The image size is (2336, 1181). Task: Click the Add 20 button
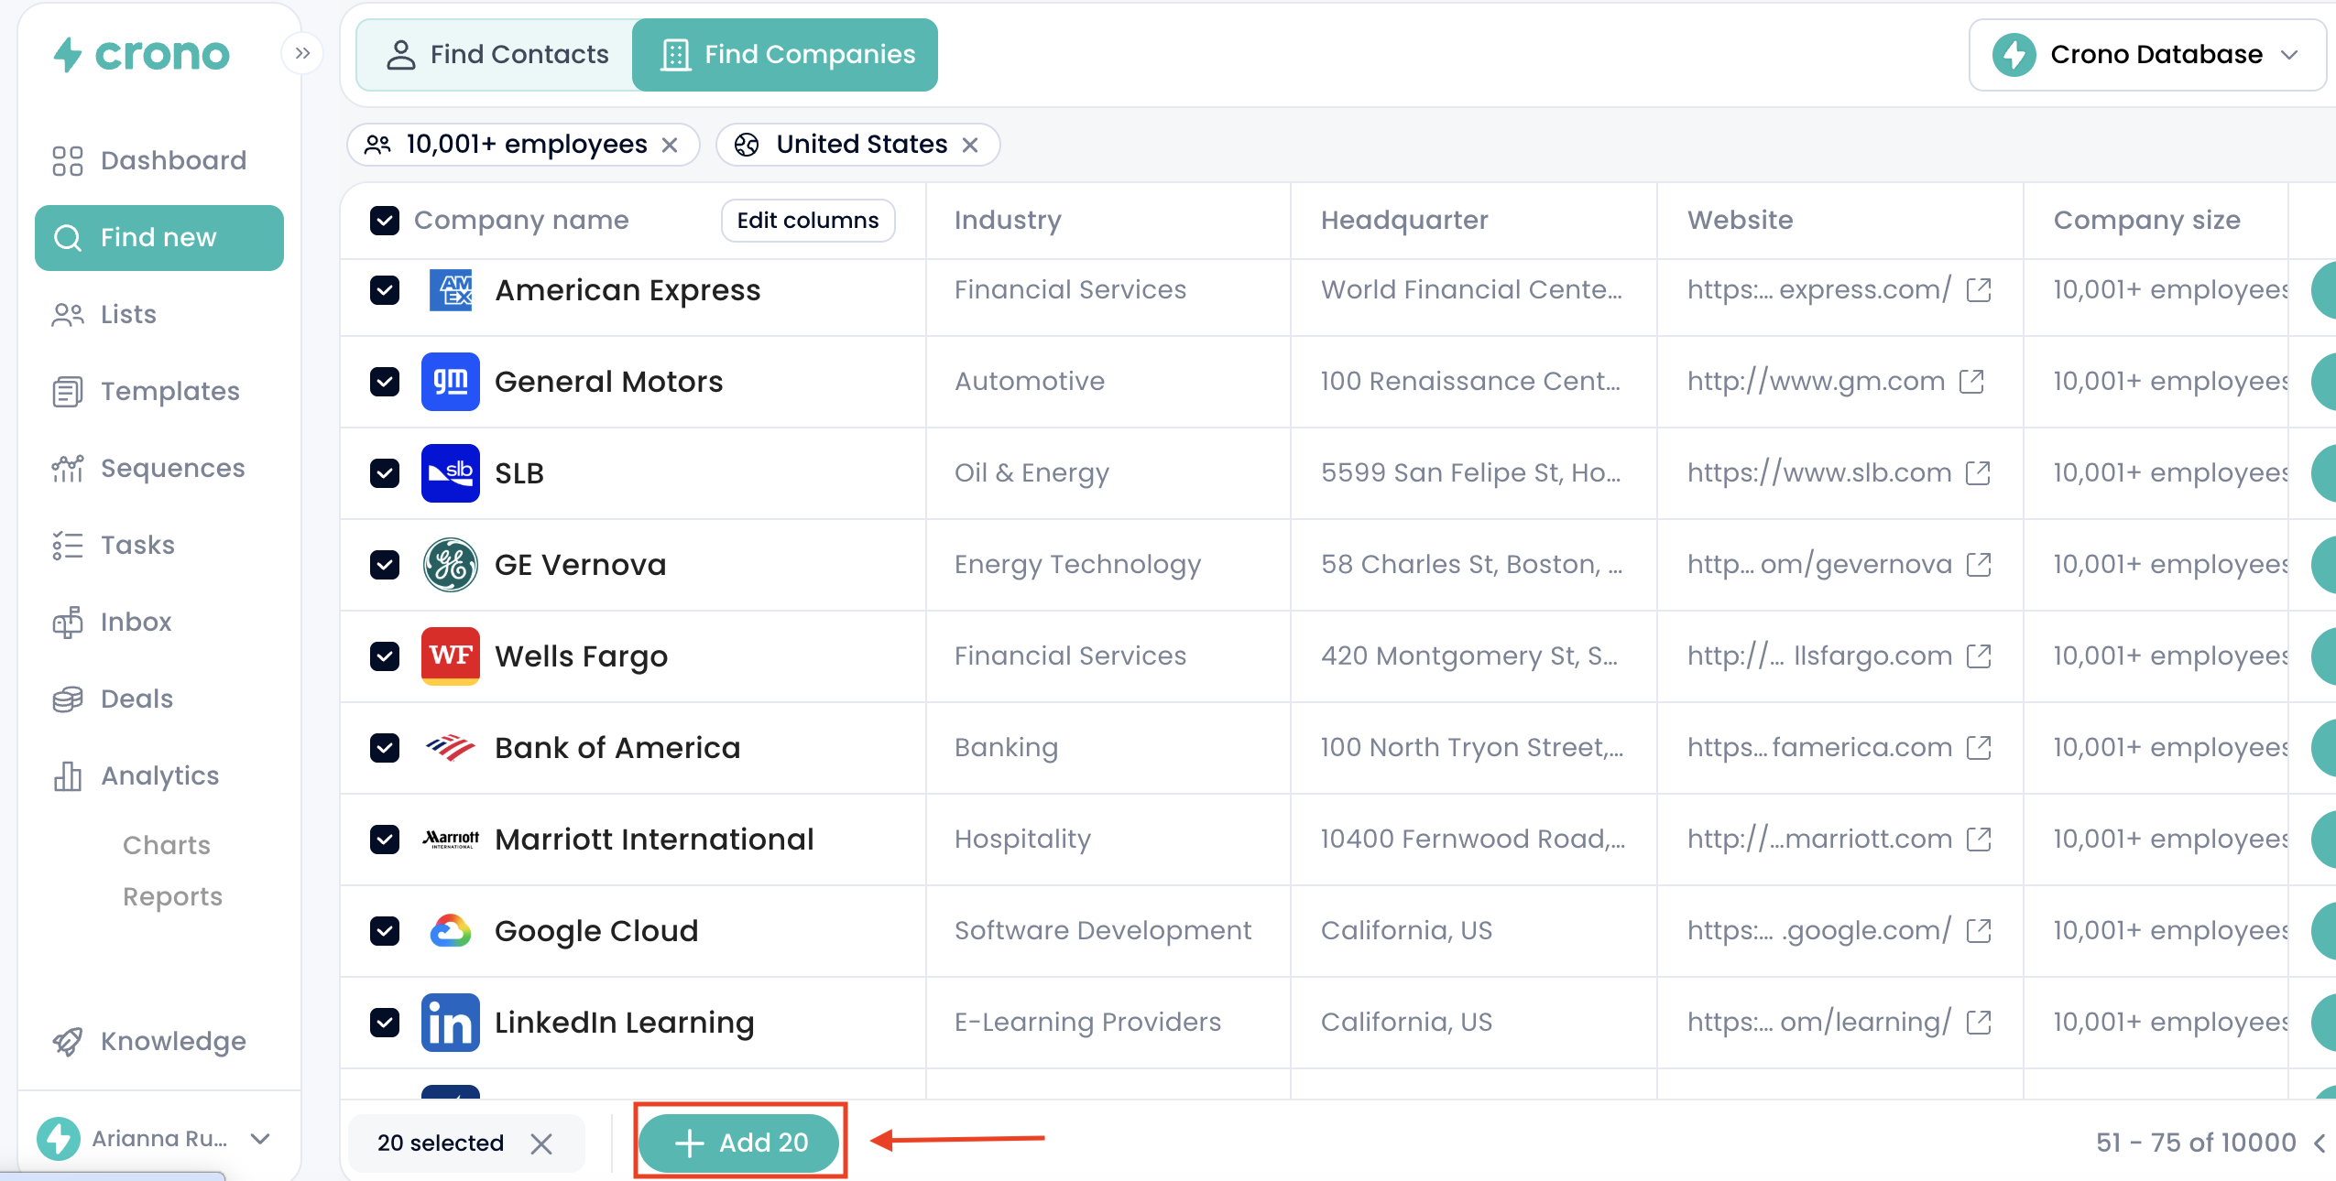(x=740, y=1143)
